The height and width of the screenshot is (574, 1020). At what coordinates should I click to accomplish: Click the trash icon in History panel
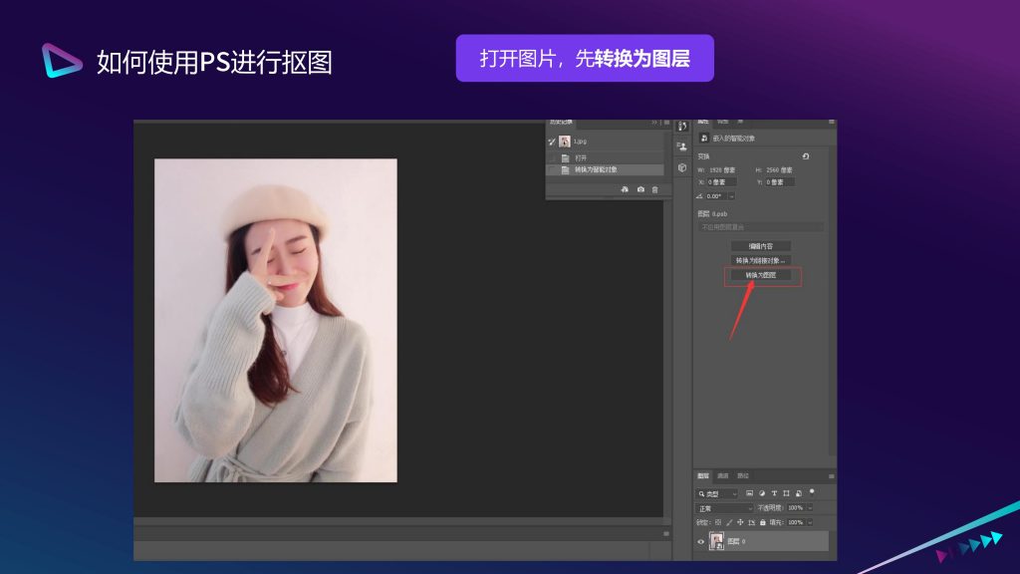point(654,189)
